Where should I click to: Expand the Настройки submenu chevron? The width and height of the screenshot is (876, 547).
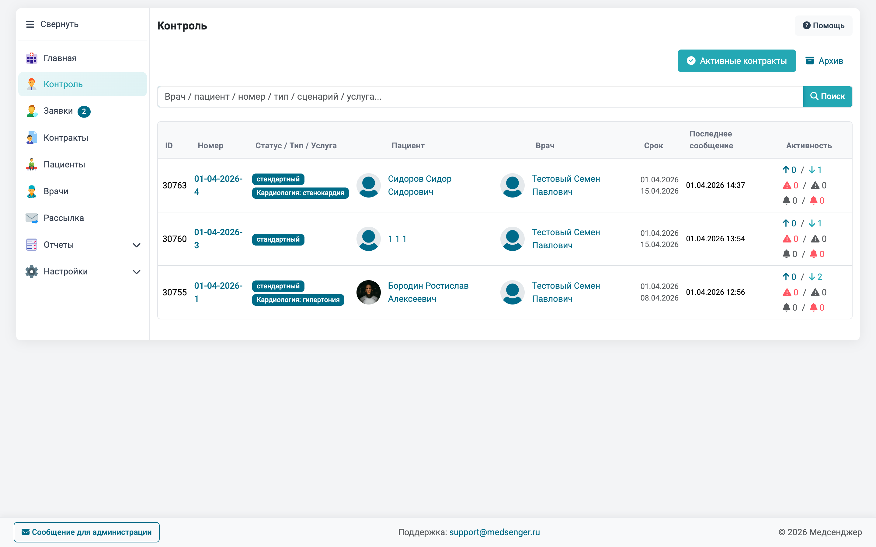[137, 272]
